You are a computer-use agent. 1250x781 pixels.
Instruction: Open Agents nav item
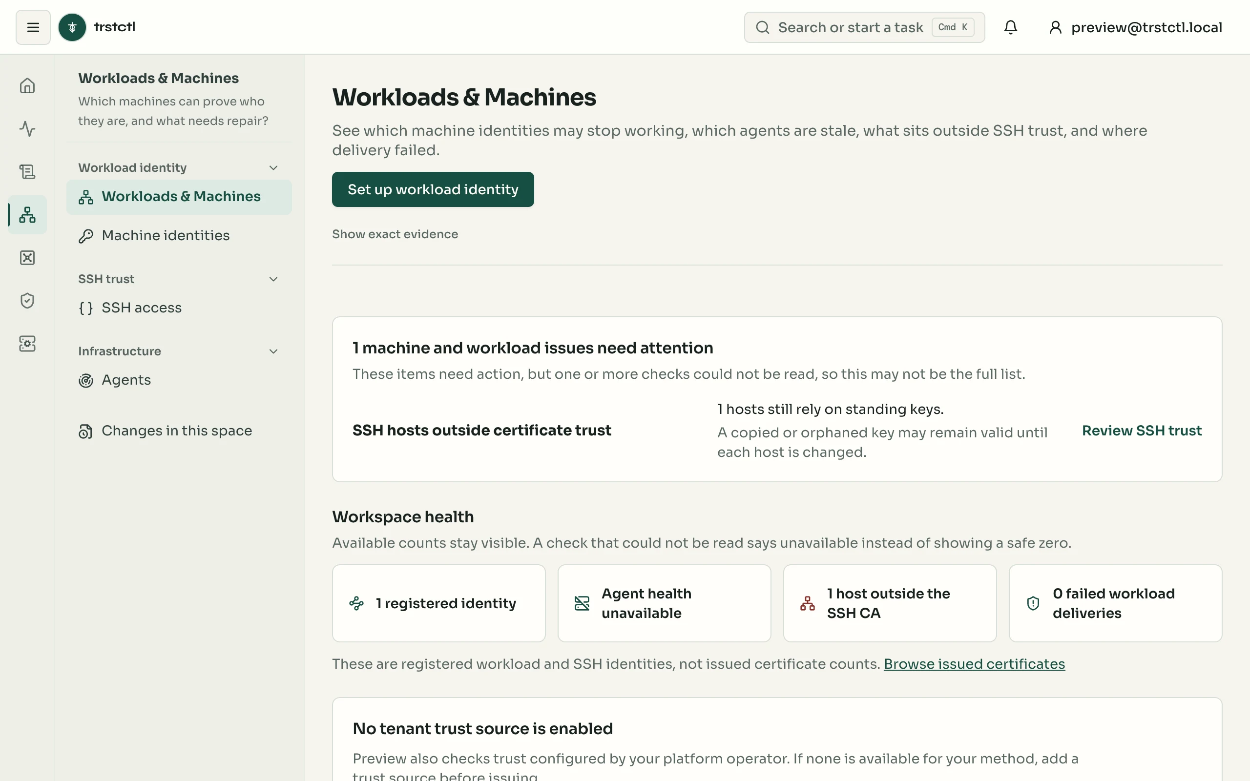[179, 380]
